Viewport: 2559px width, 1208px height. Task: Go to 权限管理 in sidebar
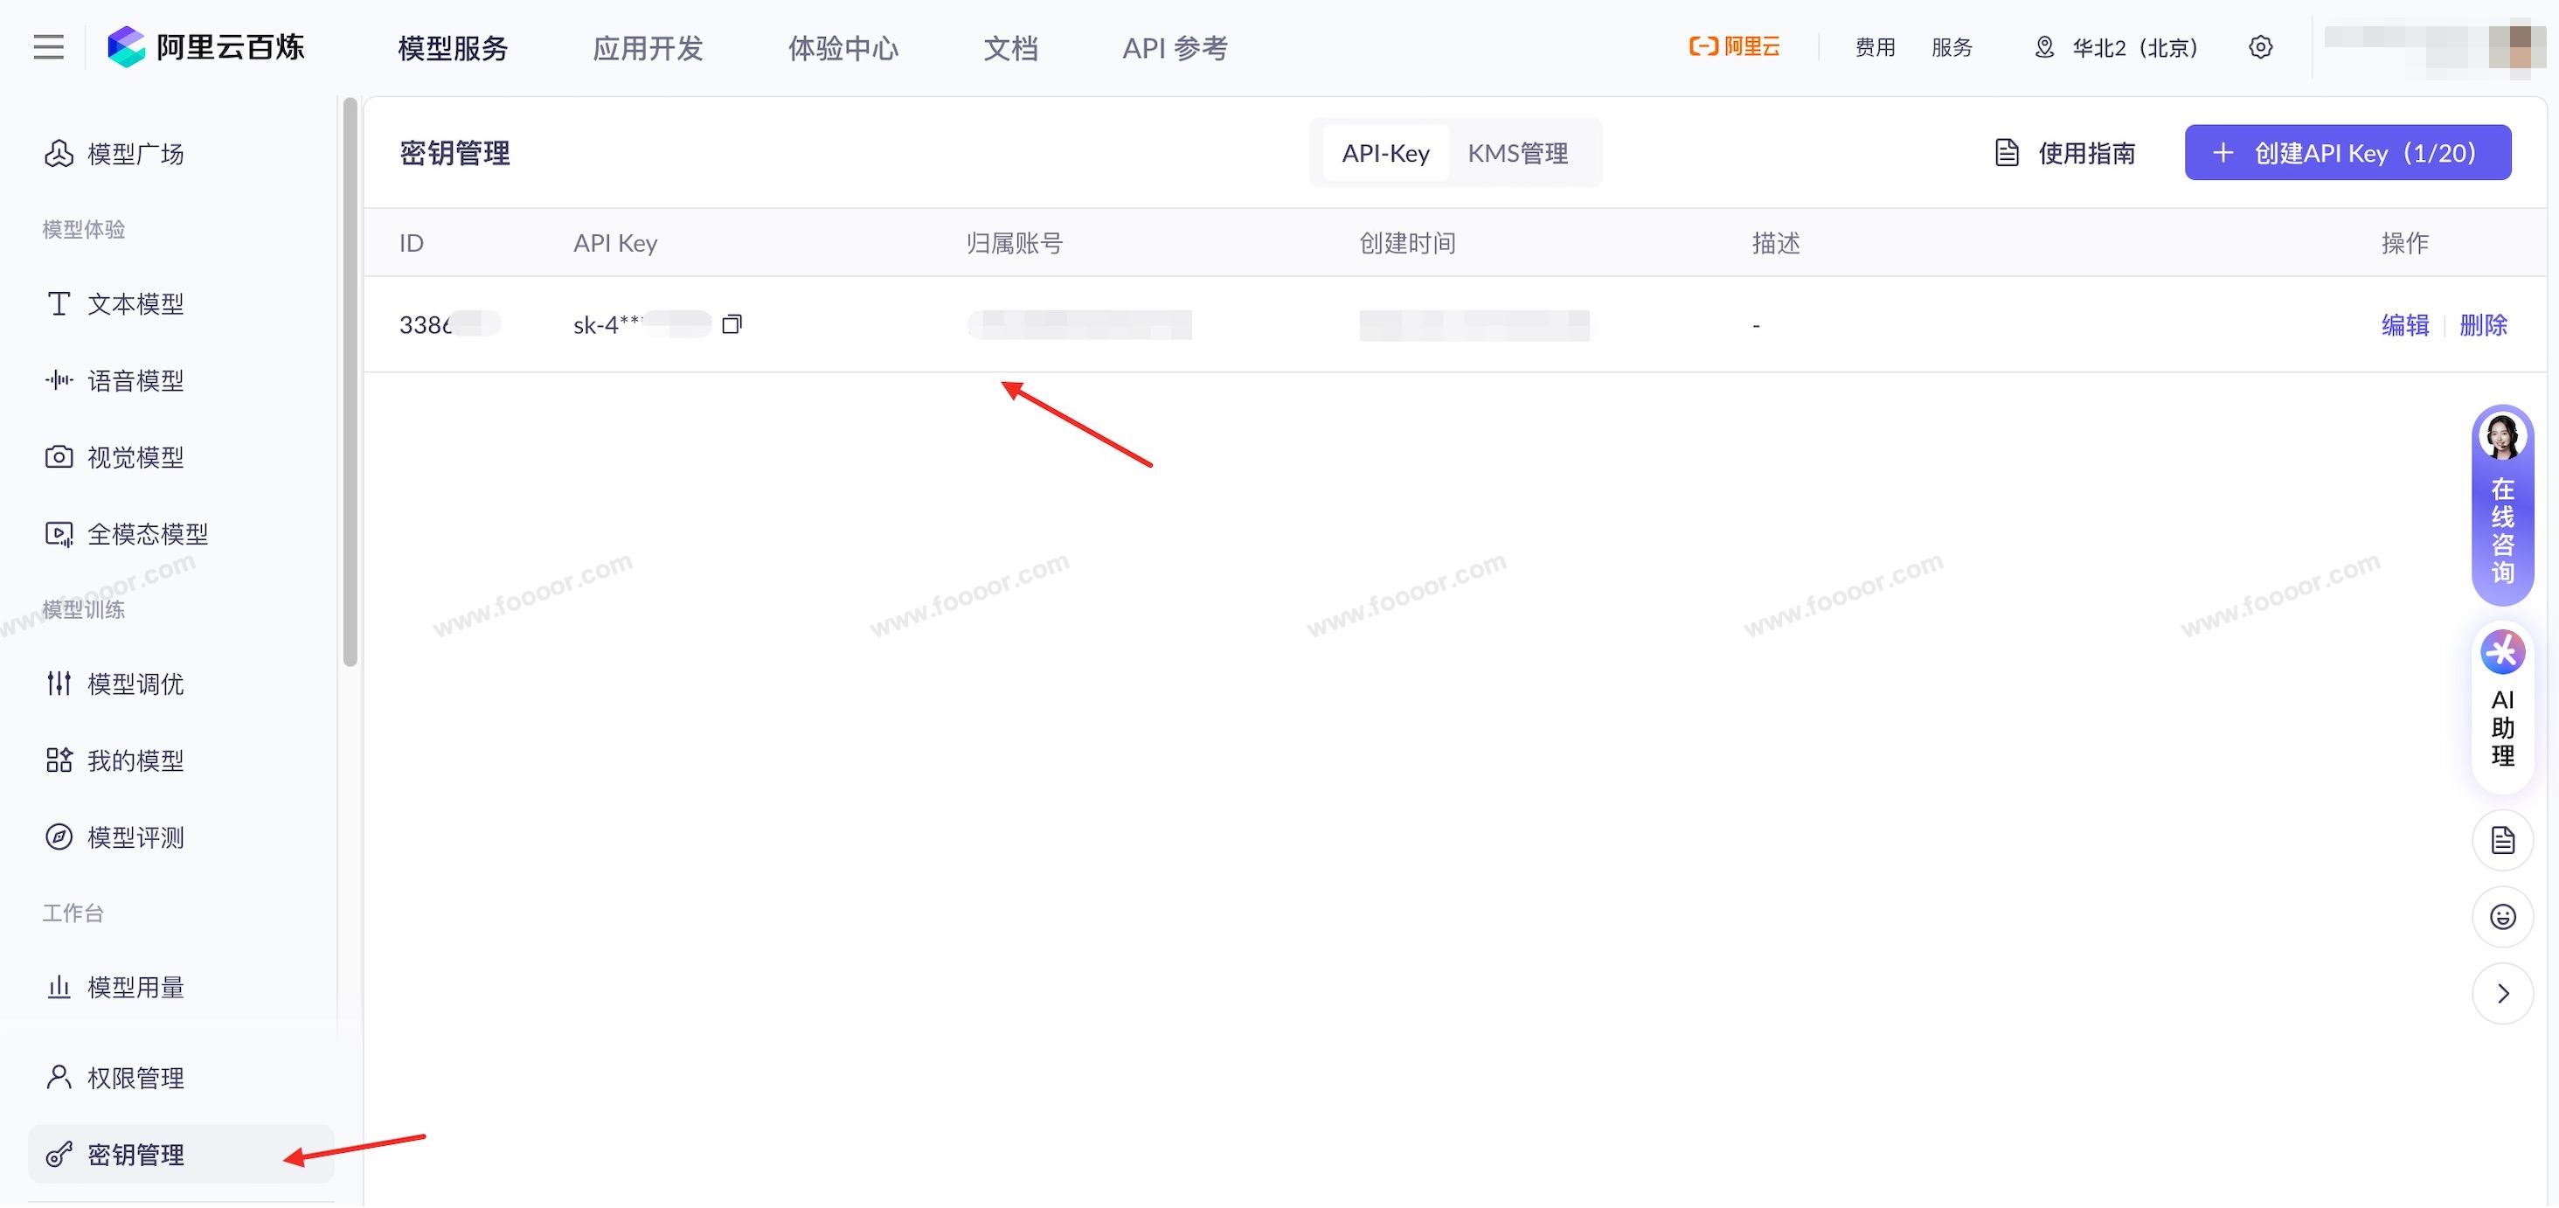tap(135, 1078)
